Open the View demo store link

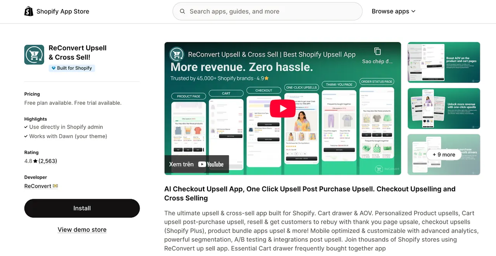[x=82, y=230]
